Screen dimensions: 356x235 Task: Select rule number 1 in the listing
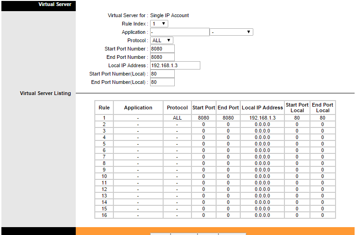click(x=104, y=118)
